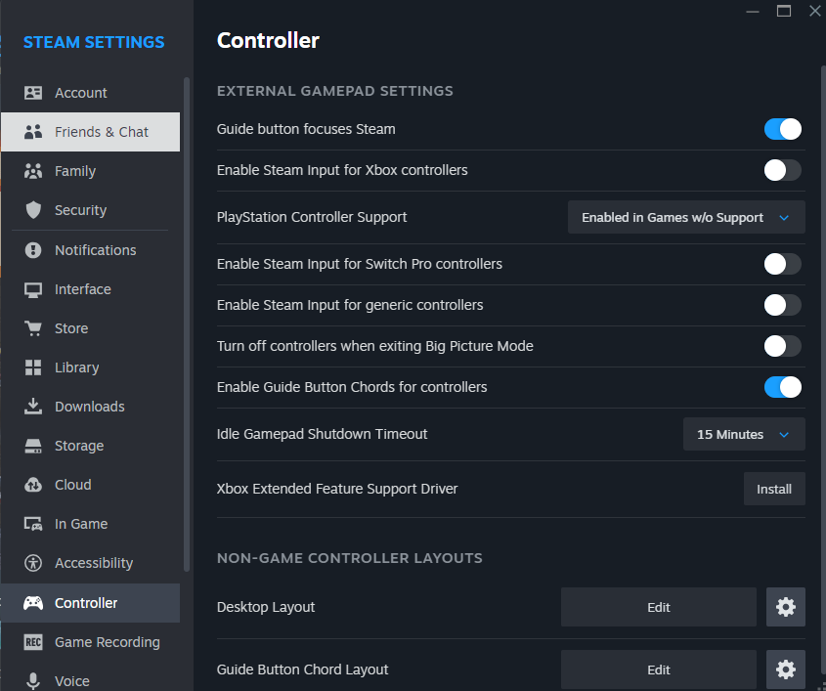
Task: Install Xbox Extended Feature Support Driver
Action: pos(774,489)
